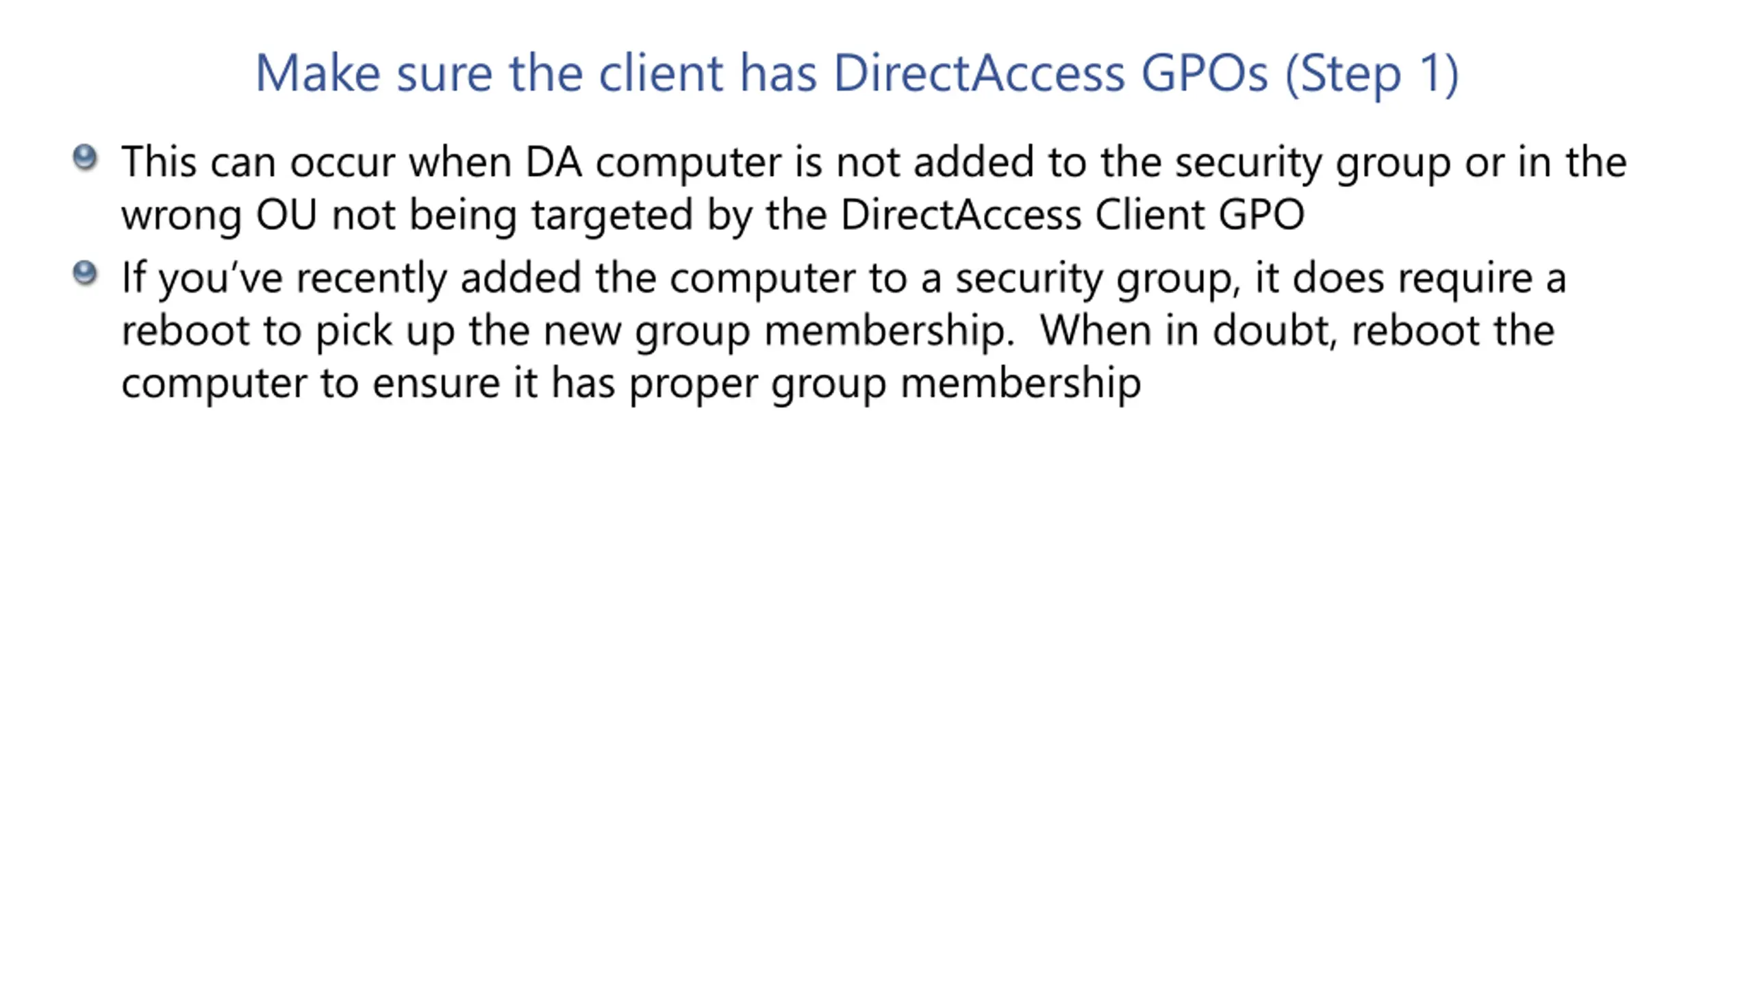Click the phrase "security group or in the"
1753x986 pixels.
pos(1401,163)
